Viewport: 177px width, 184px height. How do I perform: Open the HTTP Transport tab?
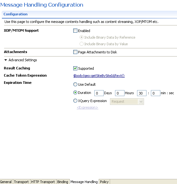[43, 182]
